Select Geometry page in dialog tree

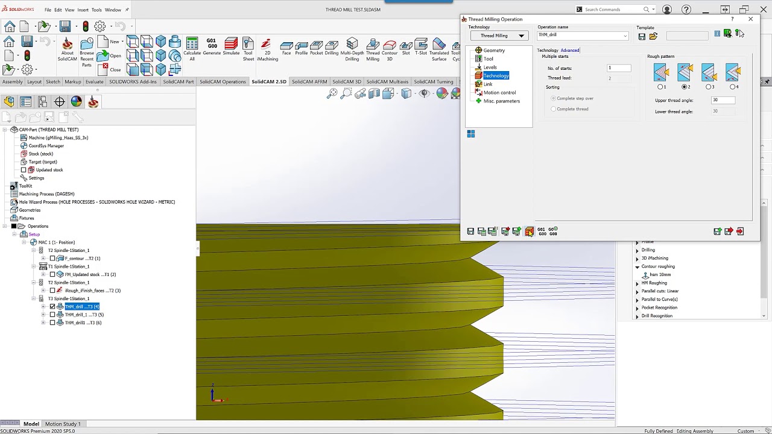pos(494,51)
